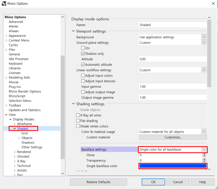Click Restore Defaults button
Image resolution: width=218 pixels, height=189 pixels.
click(x=98, y=182)
